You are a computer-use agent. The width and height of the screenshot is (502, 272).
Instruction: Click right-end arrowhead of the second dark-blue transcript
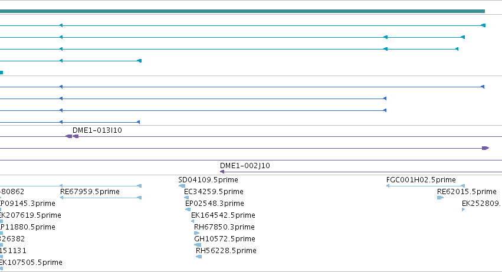pyautogui.click(x=385, y=99)
